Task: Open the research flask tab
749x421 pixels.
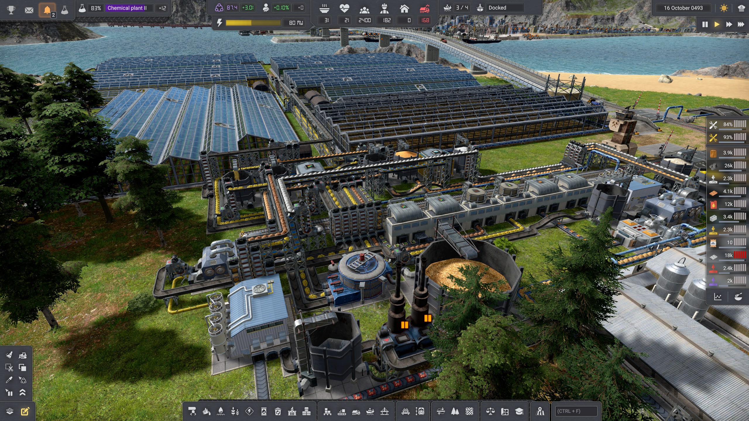Action: 64,10
